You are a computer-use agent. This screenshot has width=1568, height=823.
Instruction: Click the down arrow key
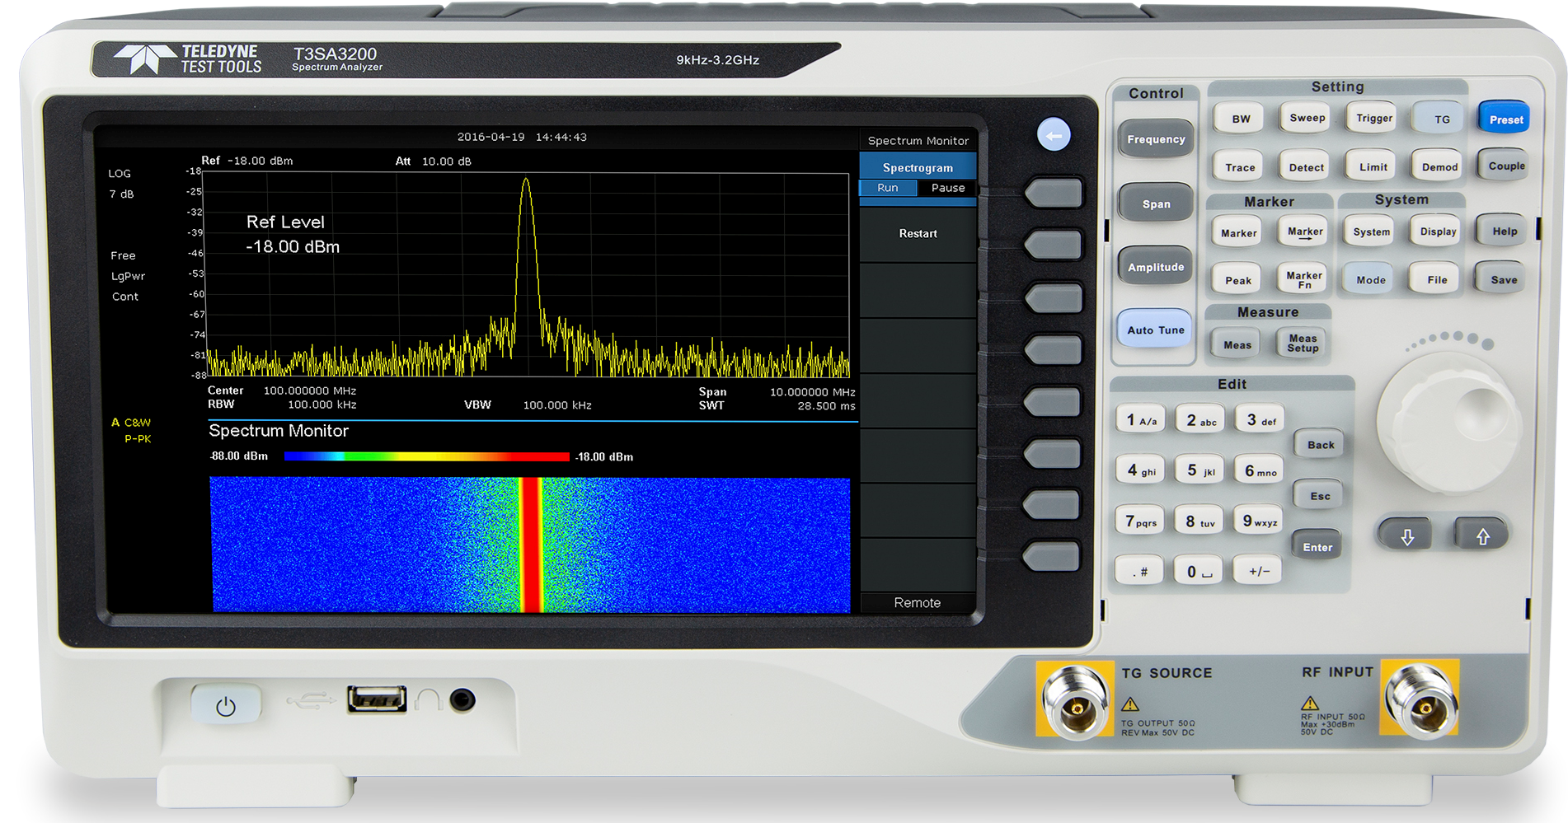pyautogui.click(x=1407, y=536)
